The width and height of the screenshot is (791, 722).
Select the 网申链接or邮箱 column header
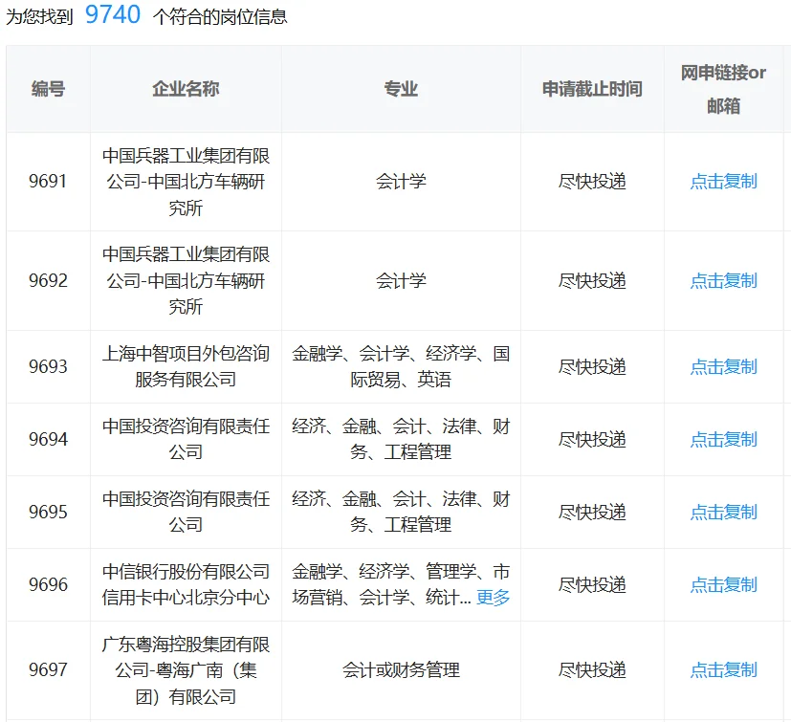pos(723,89)
